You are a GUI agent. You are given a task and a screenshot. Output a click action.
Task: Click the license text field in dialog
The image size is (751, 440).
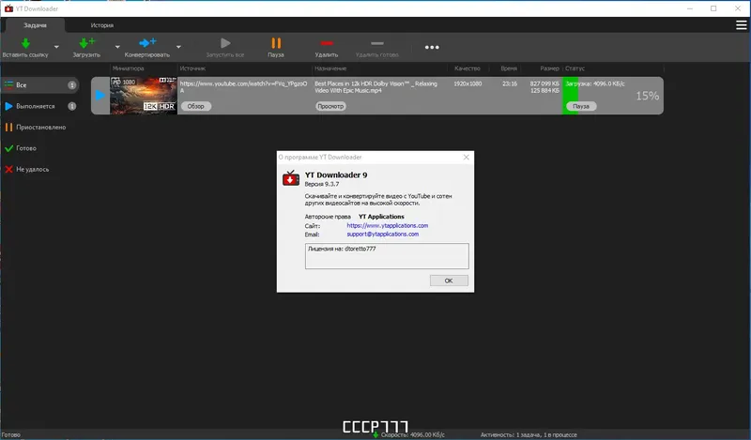coord(387,256)
